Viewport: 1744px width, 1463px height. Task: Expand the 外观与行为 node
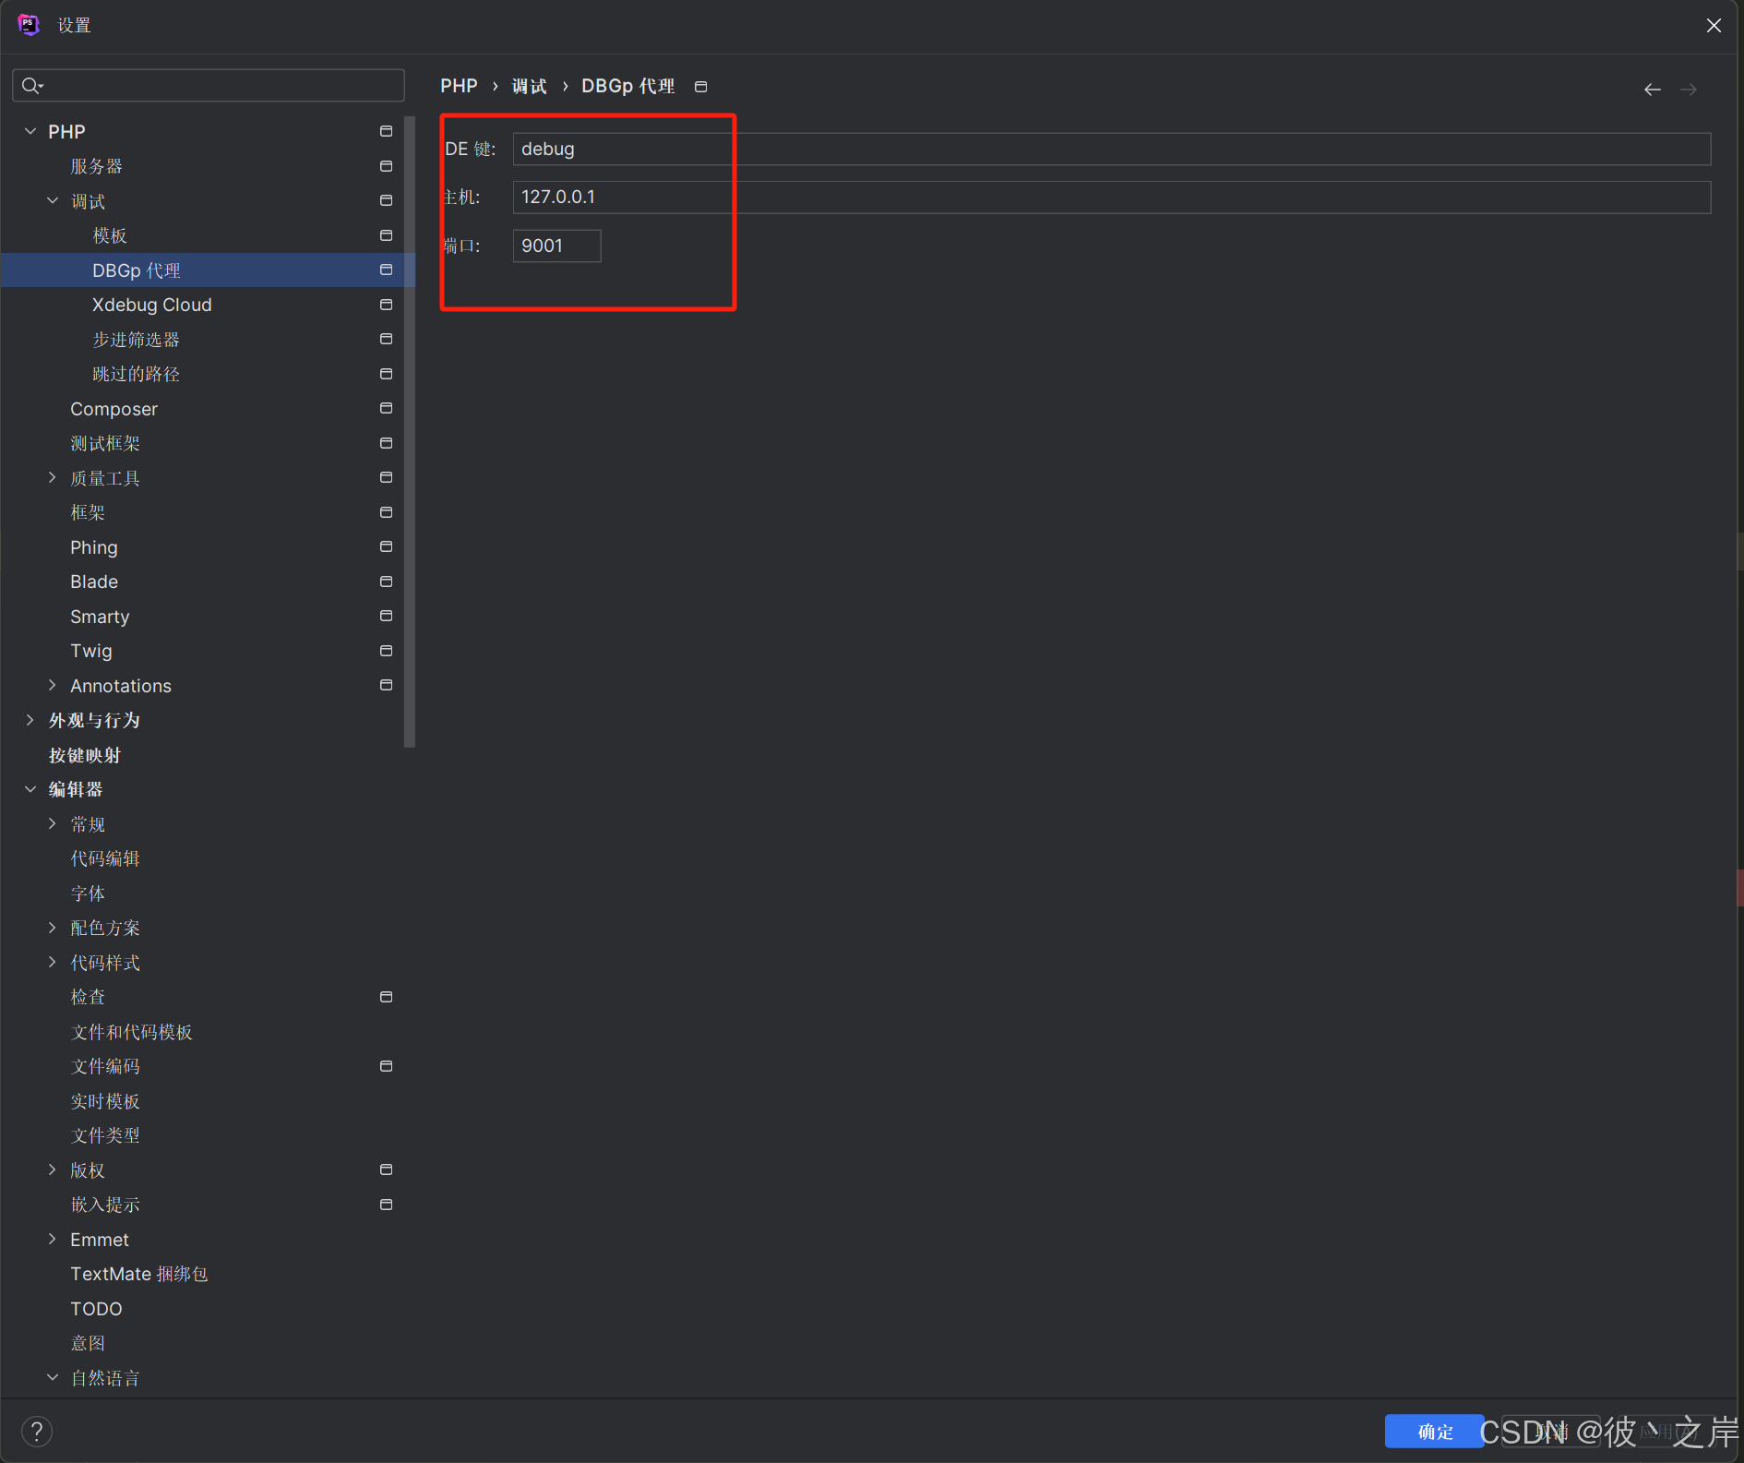click(30, 720)
